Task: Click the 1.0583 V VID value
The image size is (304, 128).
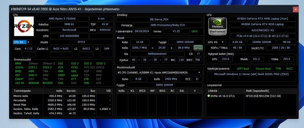Action: 105,109
